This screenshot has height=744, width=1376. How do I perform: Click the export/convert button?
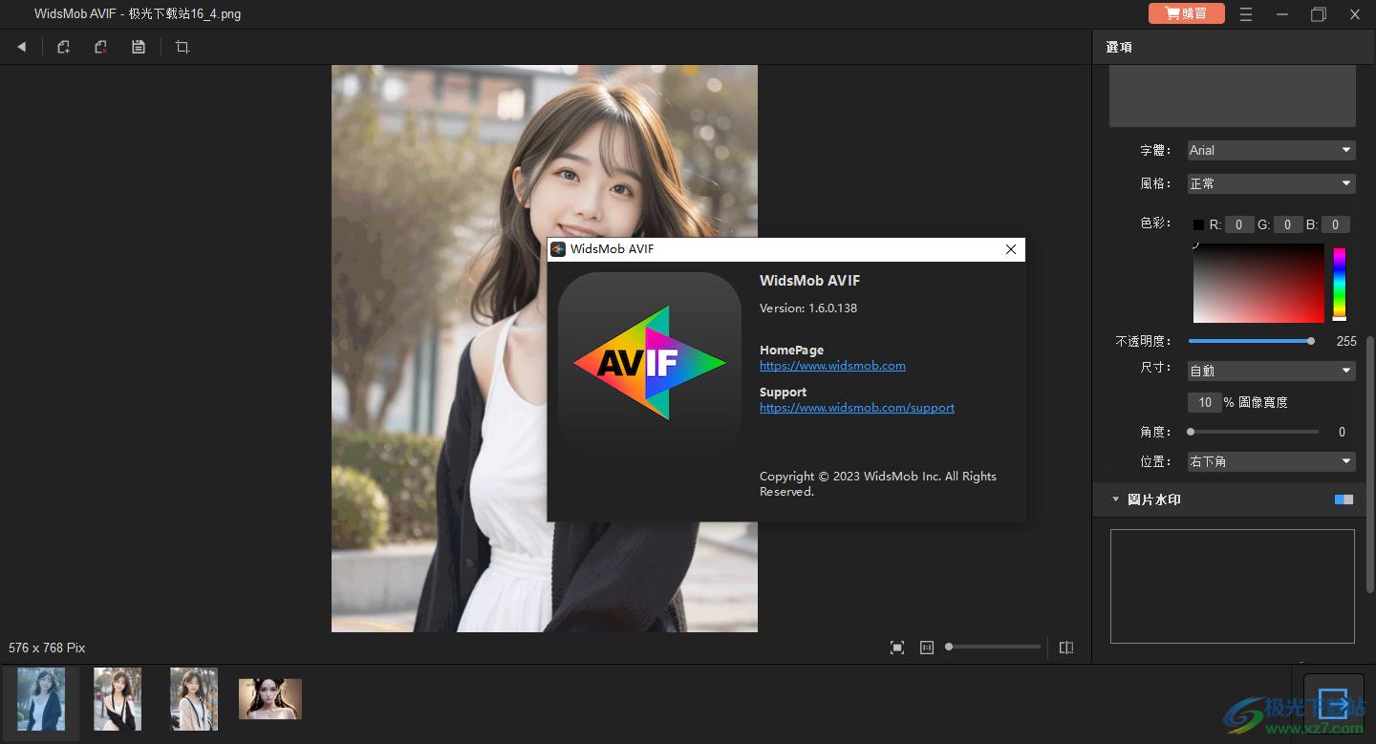coord(1333,704)
